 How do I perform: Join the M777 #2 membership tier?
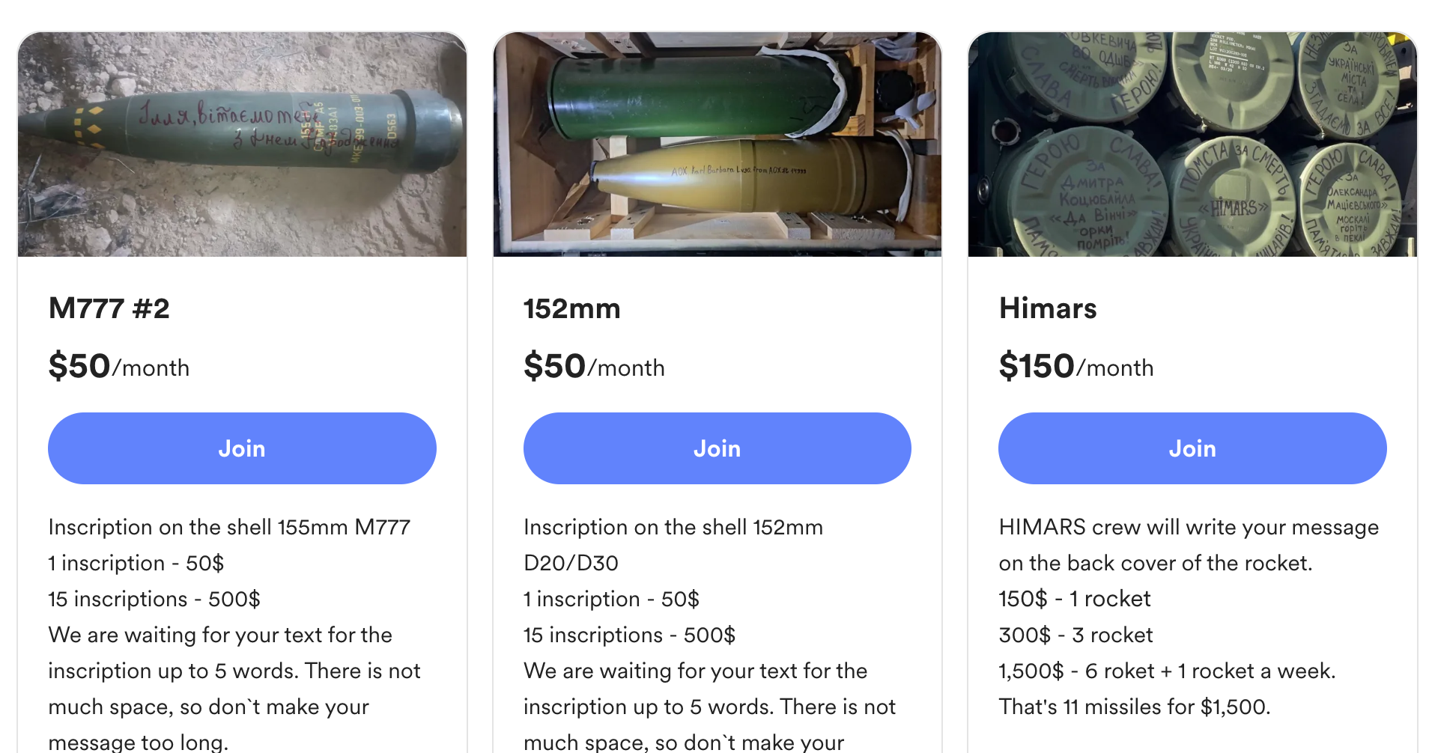(242, 448)
